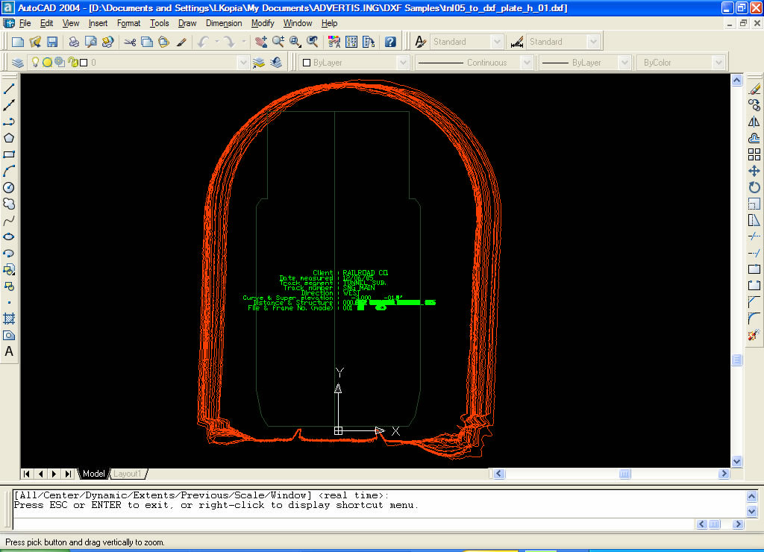
Task: Click the drawing scroll up arrow
Action: click(736, 80)
